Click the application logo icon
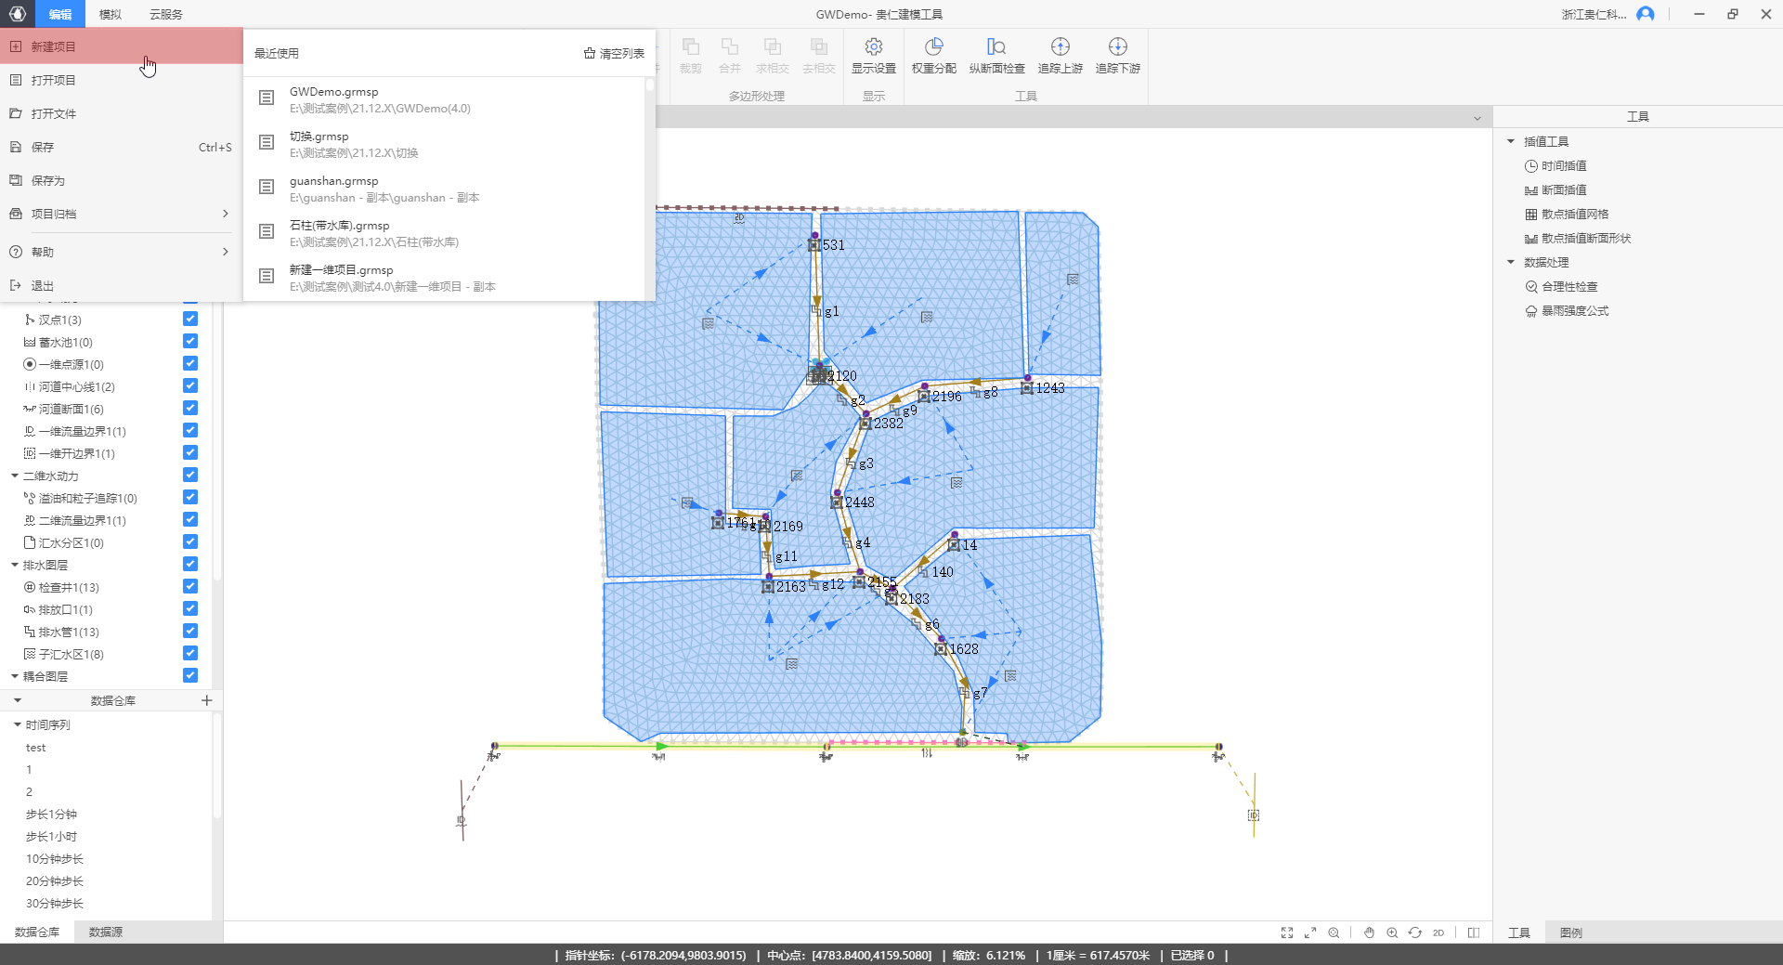 coord(18,14)
